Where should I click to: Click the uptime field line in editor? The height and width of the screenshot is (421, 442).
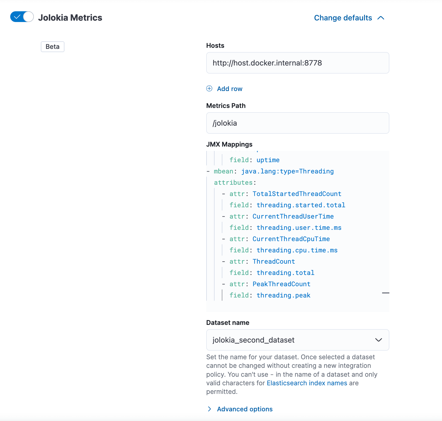click(268, 160)
